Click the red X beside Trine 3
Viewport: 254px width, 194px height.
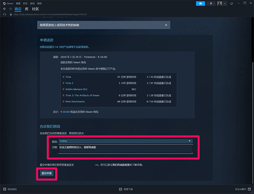(x=63, y=95)
